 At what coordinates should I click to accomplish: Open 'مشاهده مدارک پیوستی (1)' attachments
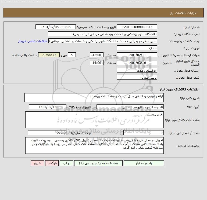point(98,163)
